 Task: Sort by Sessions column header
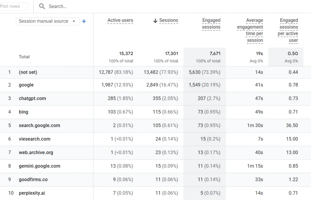click(168, 20)
